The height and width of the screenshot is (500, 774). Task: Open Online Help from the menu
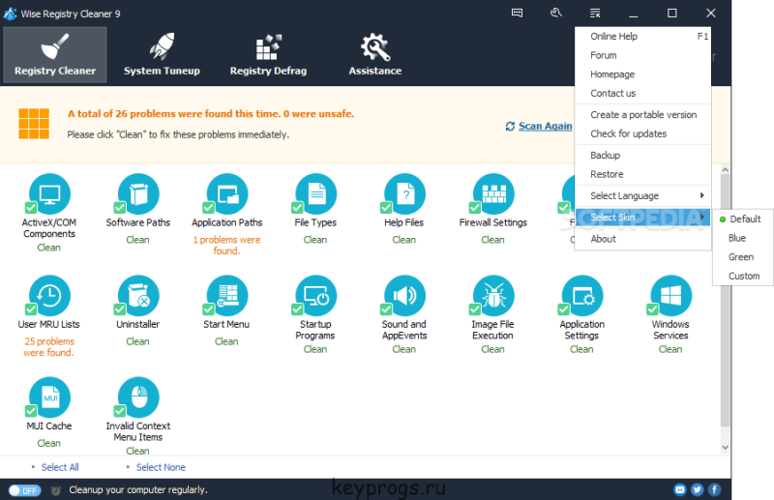click(642, 36)
